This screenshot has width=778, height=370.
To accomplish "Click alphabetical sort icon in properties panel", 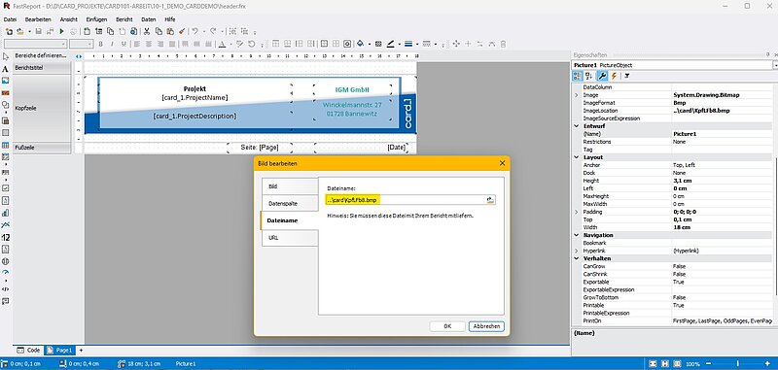I will (589, 76).
